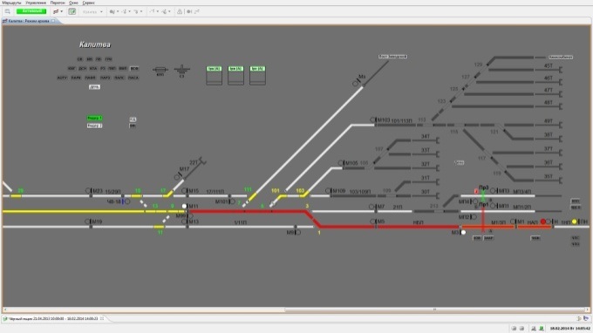Click the blue play icon at bottom right

[x=586, y=319]
